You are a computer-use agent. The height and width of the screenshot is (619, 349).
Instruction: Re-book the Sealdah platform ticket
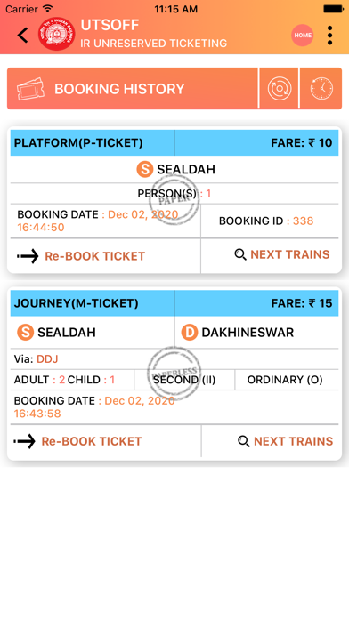(81, 256)
